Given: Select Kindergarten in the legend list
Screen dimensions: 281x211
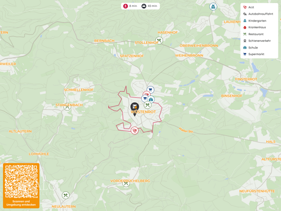Looking at the screenshot, I should [255, 21].
